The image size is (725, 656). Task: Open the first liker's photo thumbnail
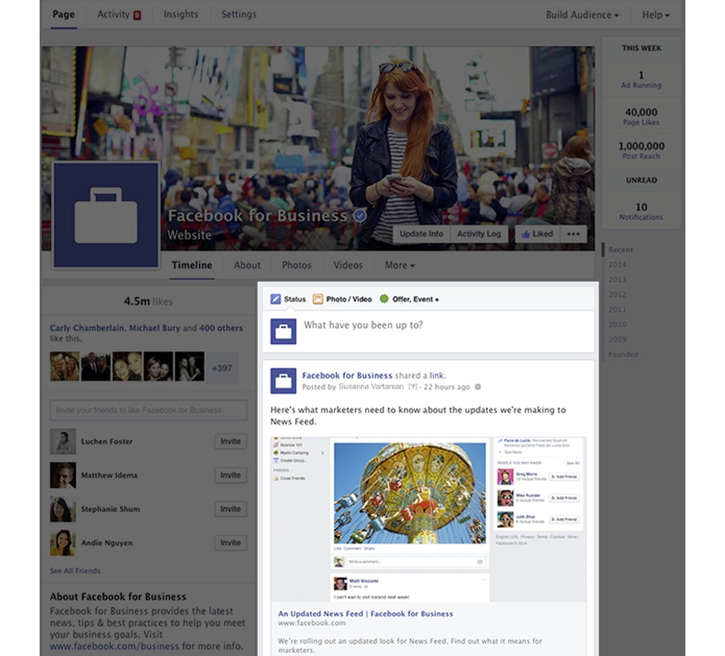(65, 366)
